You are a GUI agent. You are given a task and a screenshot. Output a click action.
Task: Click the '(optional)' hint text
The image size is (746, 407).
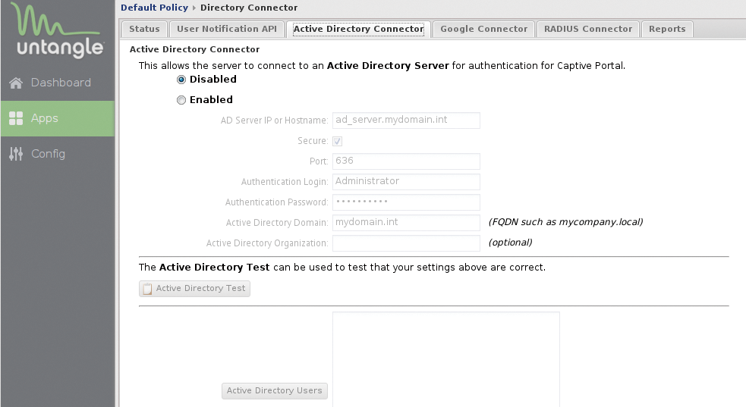(510, 243)
